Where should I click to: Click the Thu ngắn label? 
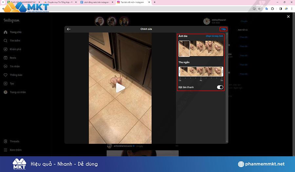click(184, 62)
